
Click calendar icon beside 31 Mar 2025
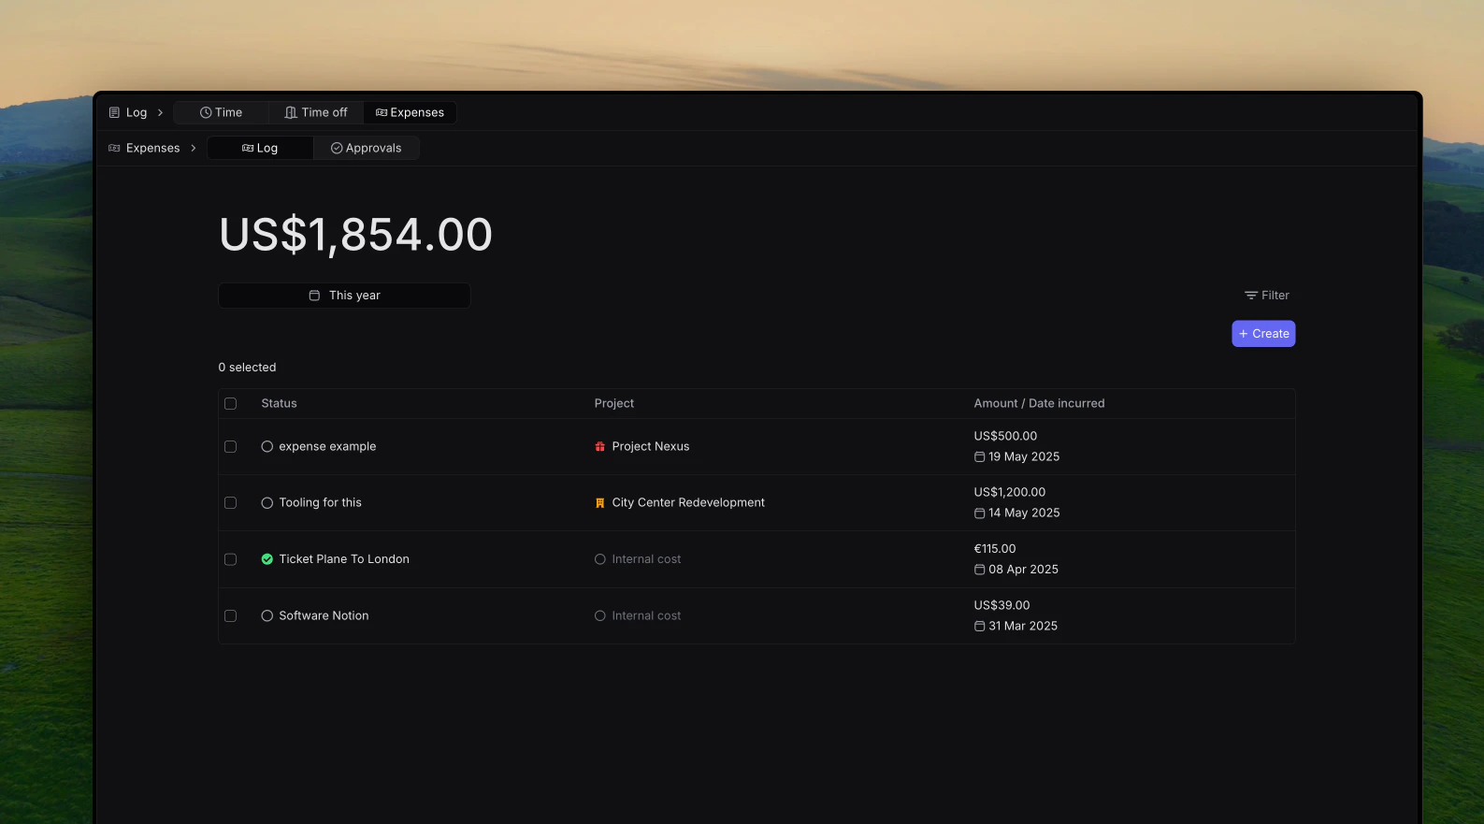click(x=980, y=627)
